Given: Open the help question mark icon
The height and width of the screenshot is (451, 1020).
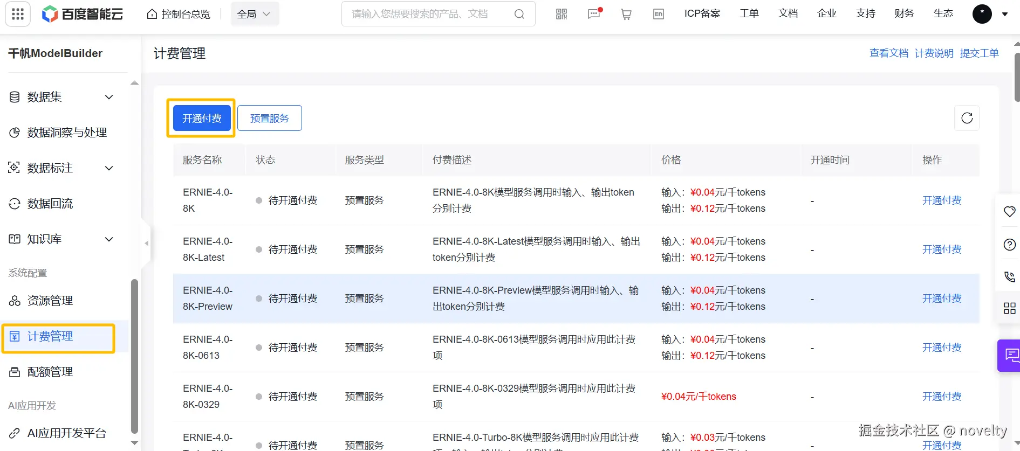Looking at the screenshot, I should pyautogui.click(x=1009, y=245).
